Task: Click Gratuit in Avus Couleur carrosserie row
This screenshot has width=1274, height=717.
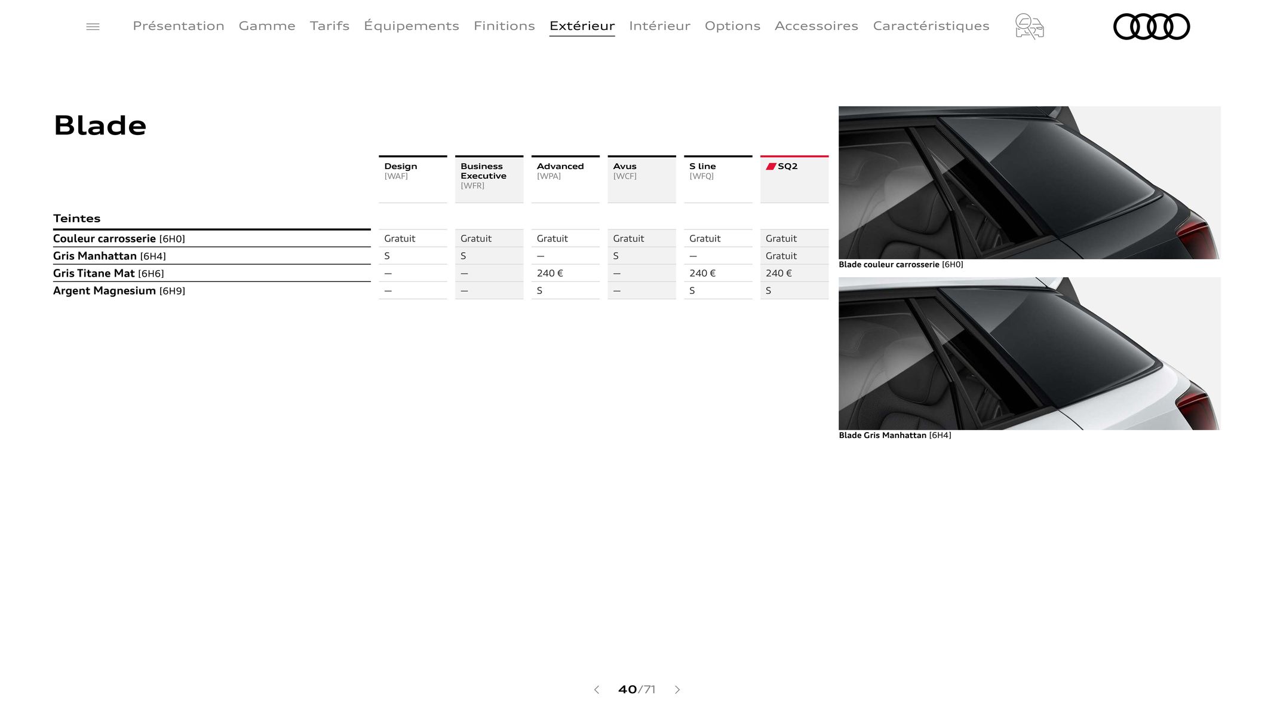Action: (628, 238)
